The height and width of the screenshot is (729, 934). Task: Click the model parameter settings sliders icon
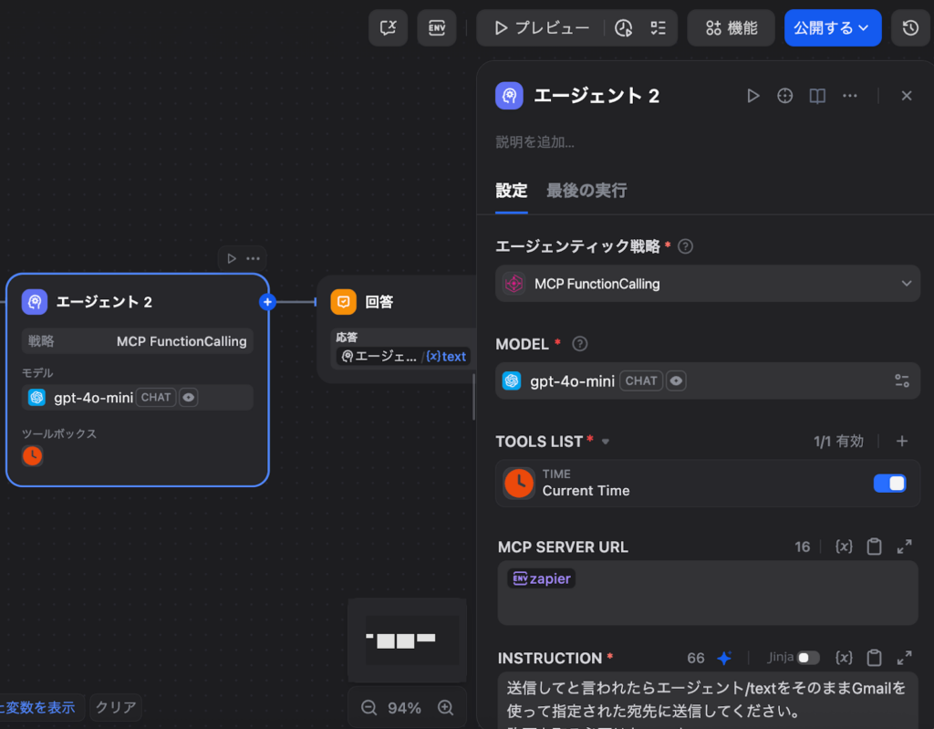[902, 381]
